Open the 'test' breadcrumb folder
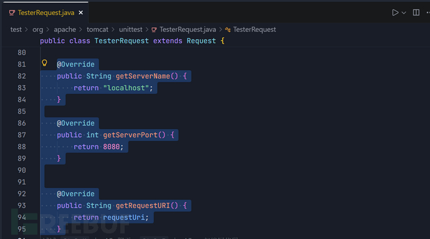Image resolution: width=430 pixels, height=239 pixels. click(x=16, y=30)
